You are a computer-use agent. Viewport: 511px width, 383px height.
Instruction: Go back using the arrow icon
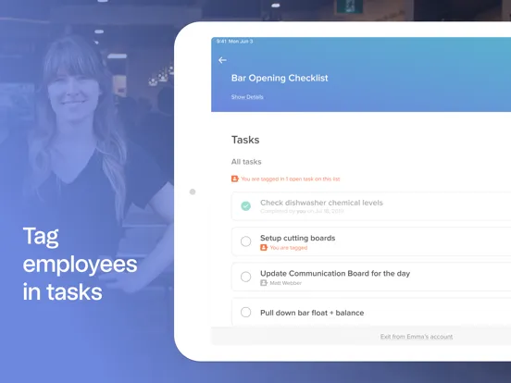point(222,60)
